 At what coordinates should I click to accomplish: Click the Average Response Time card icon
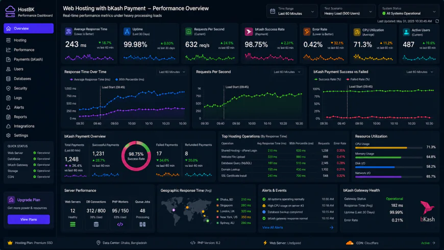68,32
